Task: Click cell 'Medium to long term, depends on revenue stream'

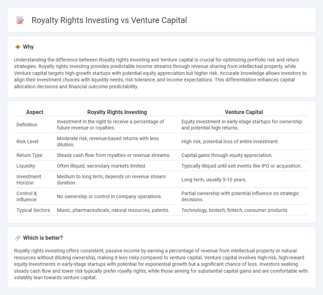Action: coord(117,180)
